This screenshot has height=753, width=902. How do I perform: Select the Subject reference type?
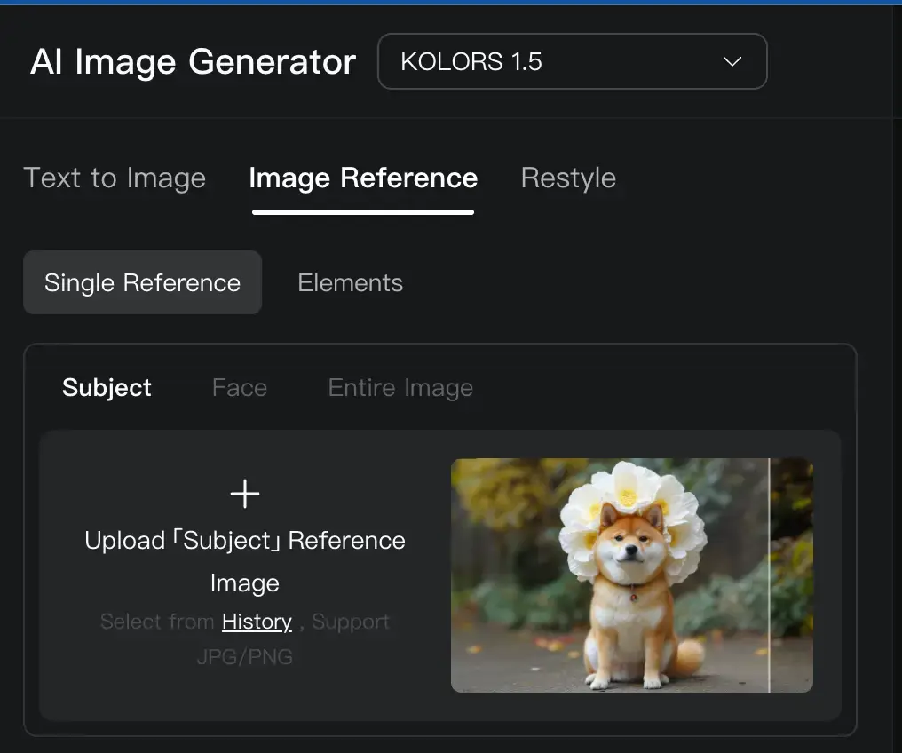pos(107,388)
